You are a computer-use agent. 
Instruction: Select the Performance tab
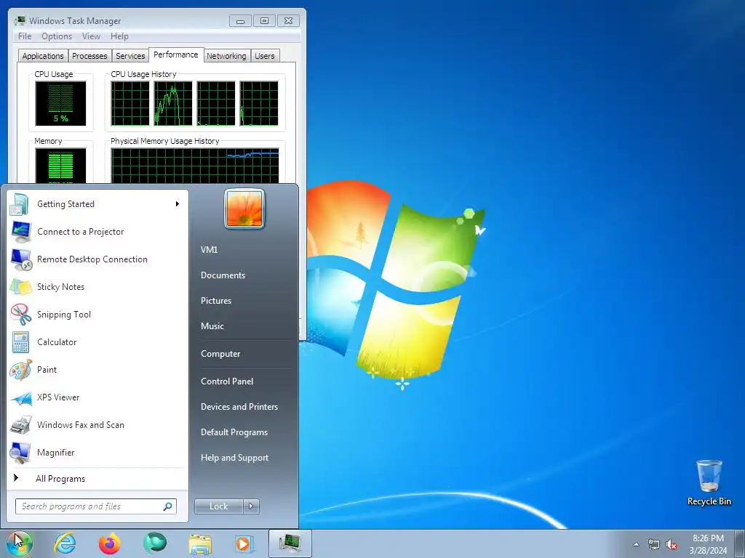click(176, 54)
